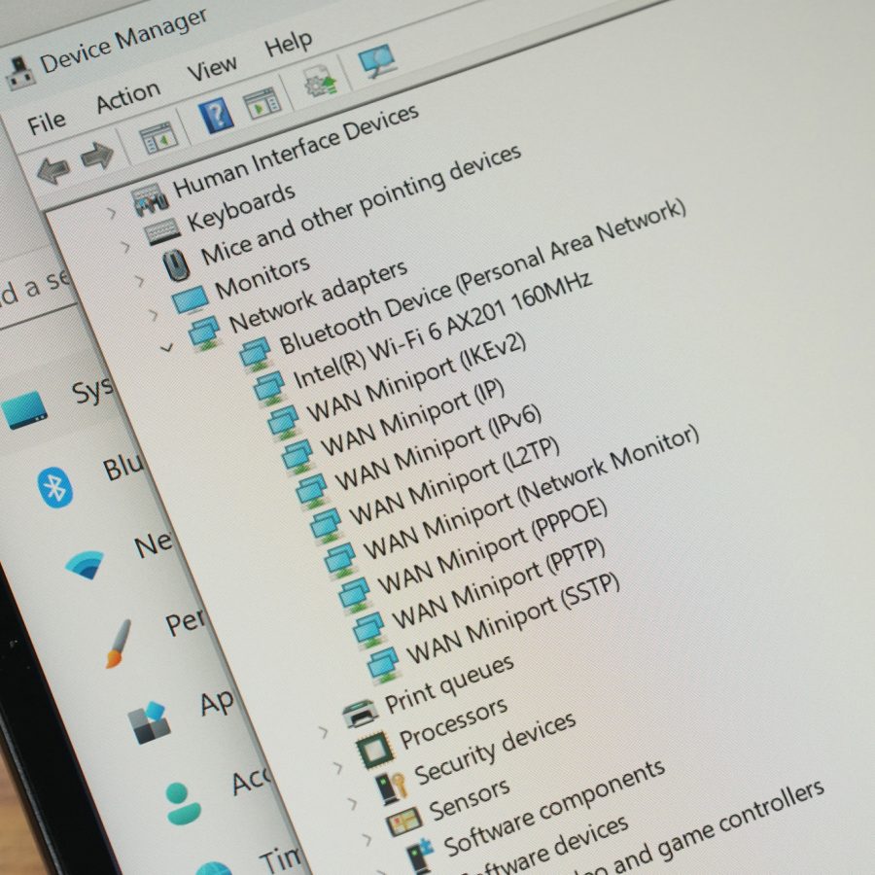Select the "Monitors" label

[x=262, y=277]
